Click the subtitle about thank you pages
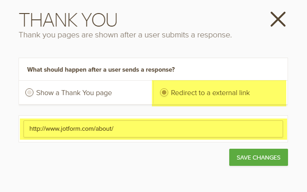Screen dimensions: 307x192 tap(125, 34)
